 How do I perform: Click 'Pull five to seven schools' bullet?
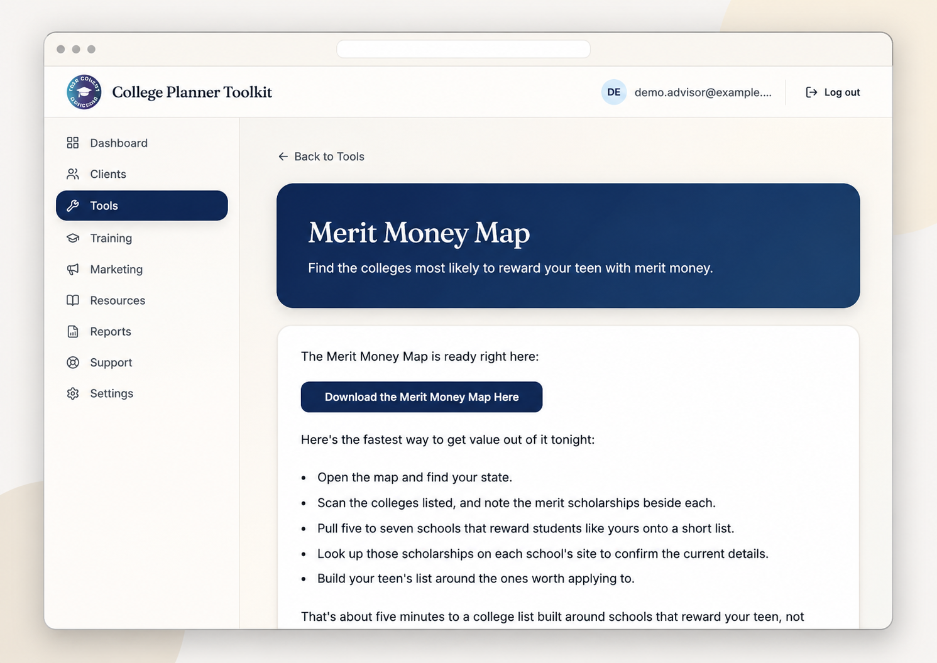[526, 529]
